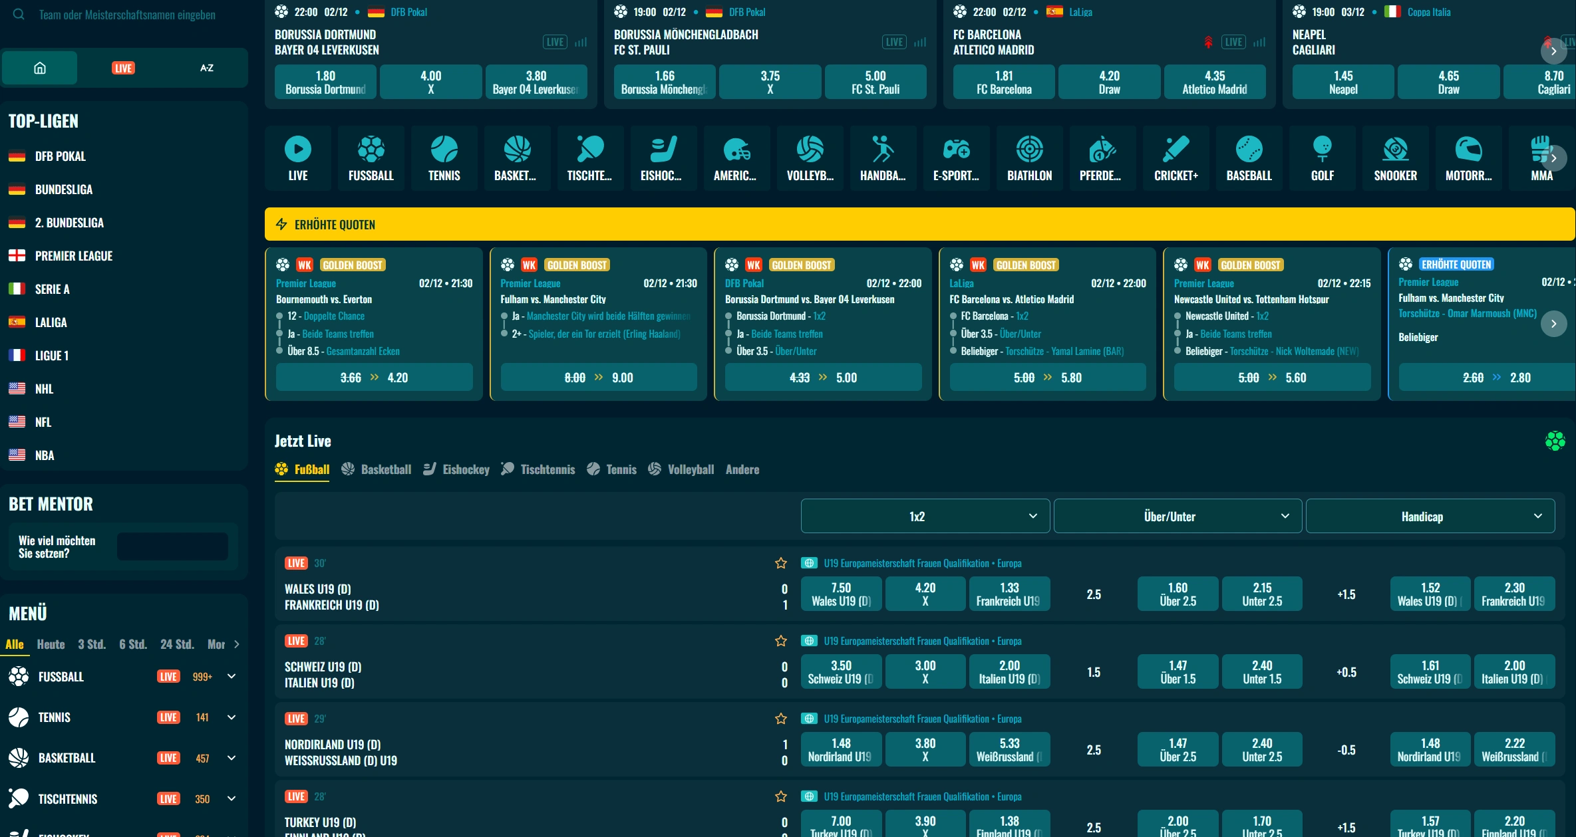Click the right carousel arrow for boosted odds
This screenshot has height=837, width=1576.
point(1554,324)
